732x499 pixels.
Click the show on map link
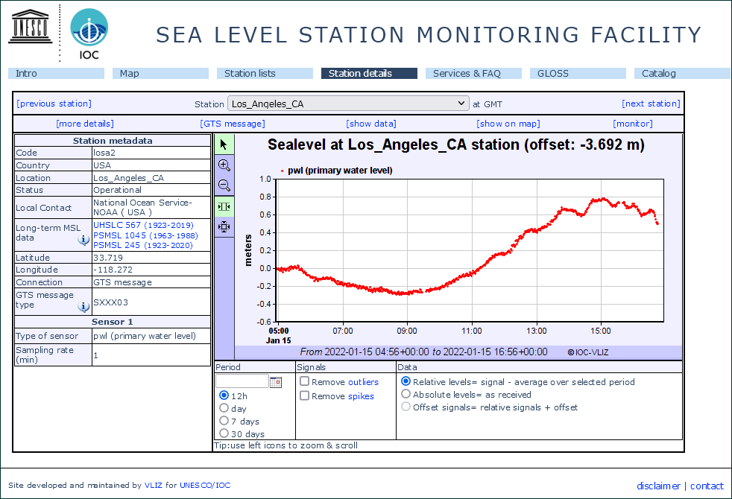point(508,124)
